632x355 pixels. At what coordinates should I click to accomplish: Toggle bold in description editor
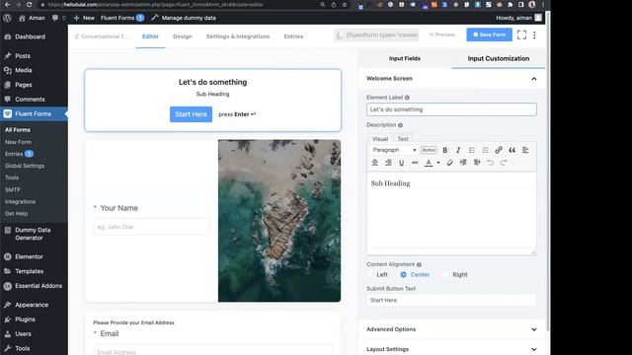pos(445,150)
